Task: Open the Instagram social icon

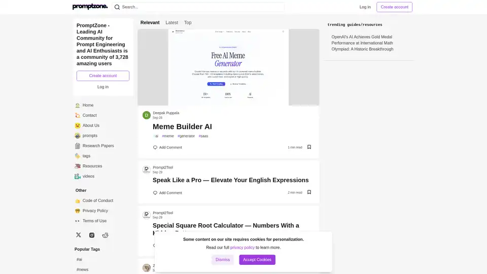Action: click(x=92, y=235)
